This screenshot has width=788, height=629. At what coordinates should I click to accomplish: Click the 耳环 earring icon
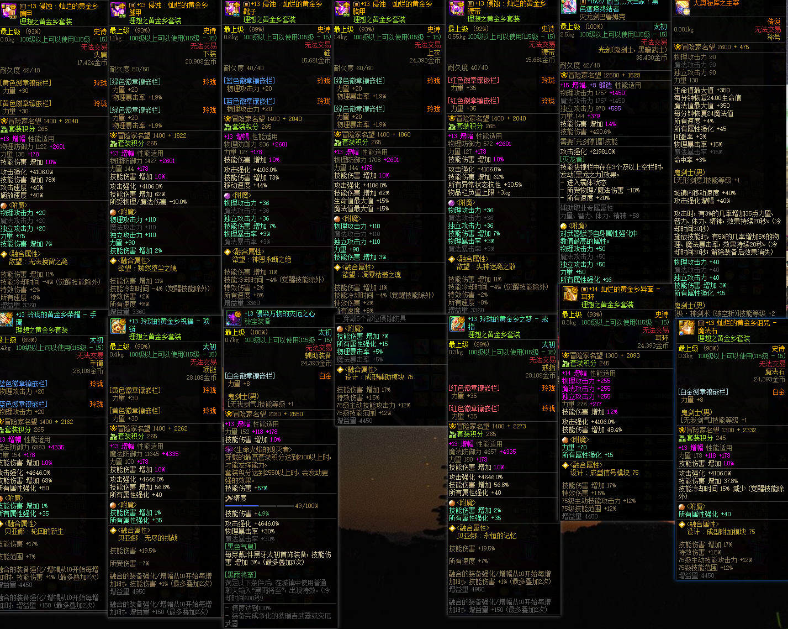pos(570,293)
